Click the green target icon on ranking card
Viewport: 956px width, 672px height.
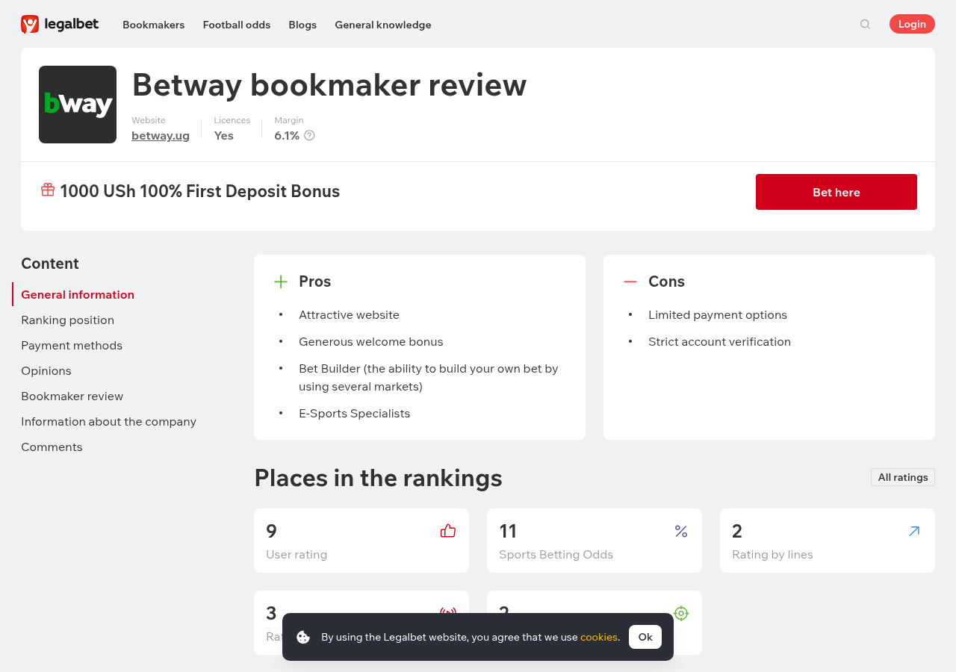(681, 613)
